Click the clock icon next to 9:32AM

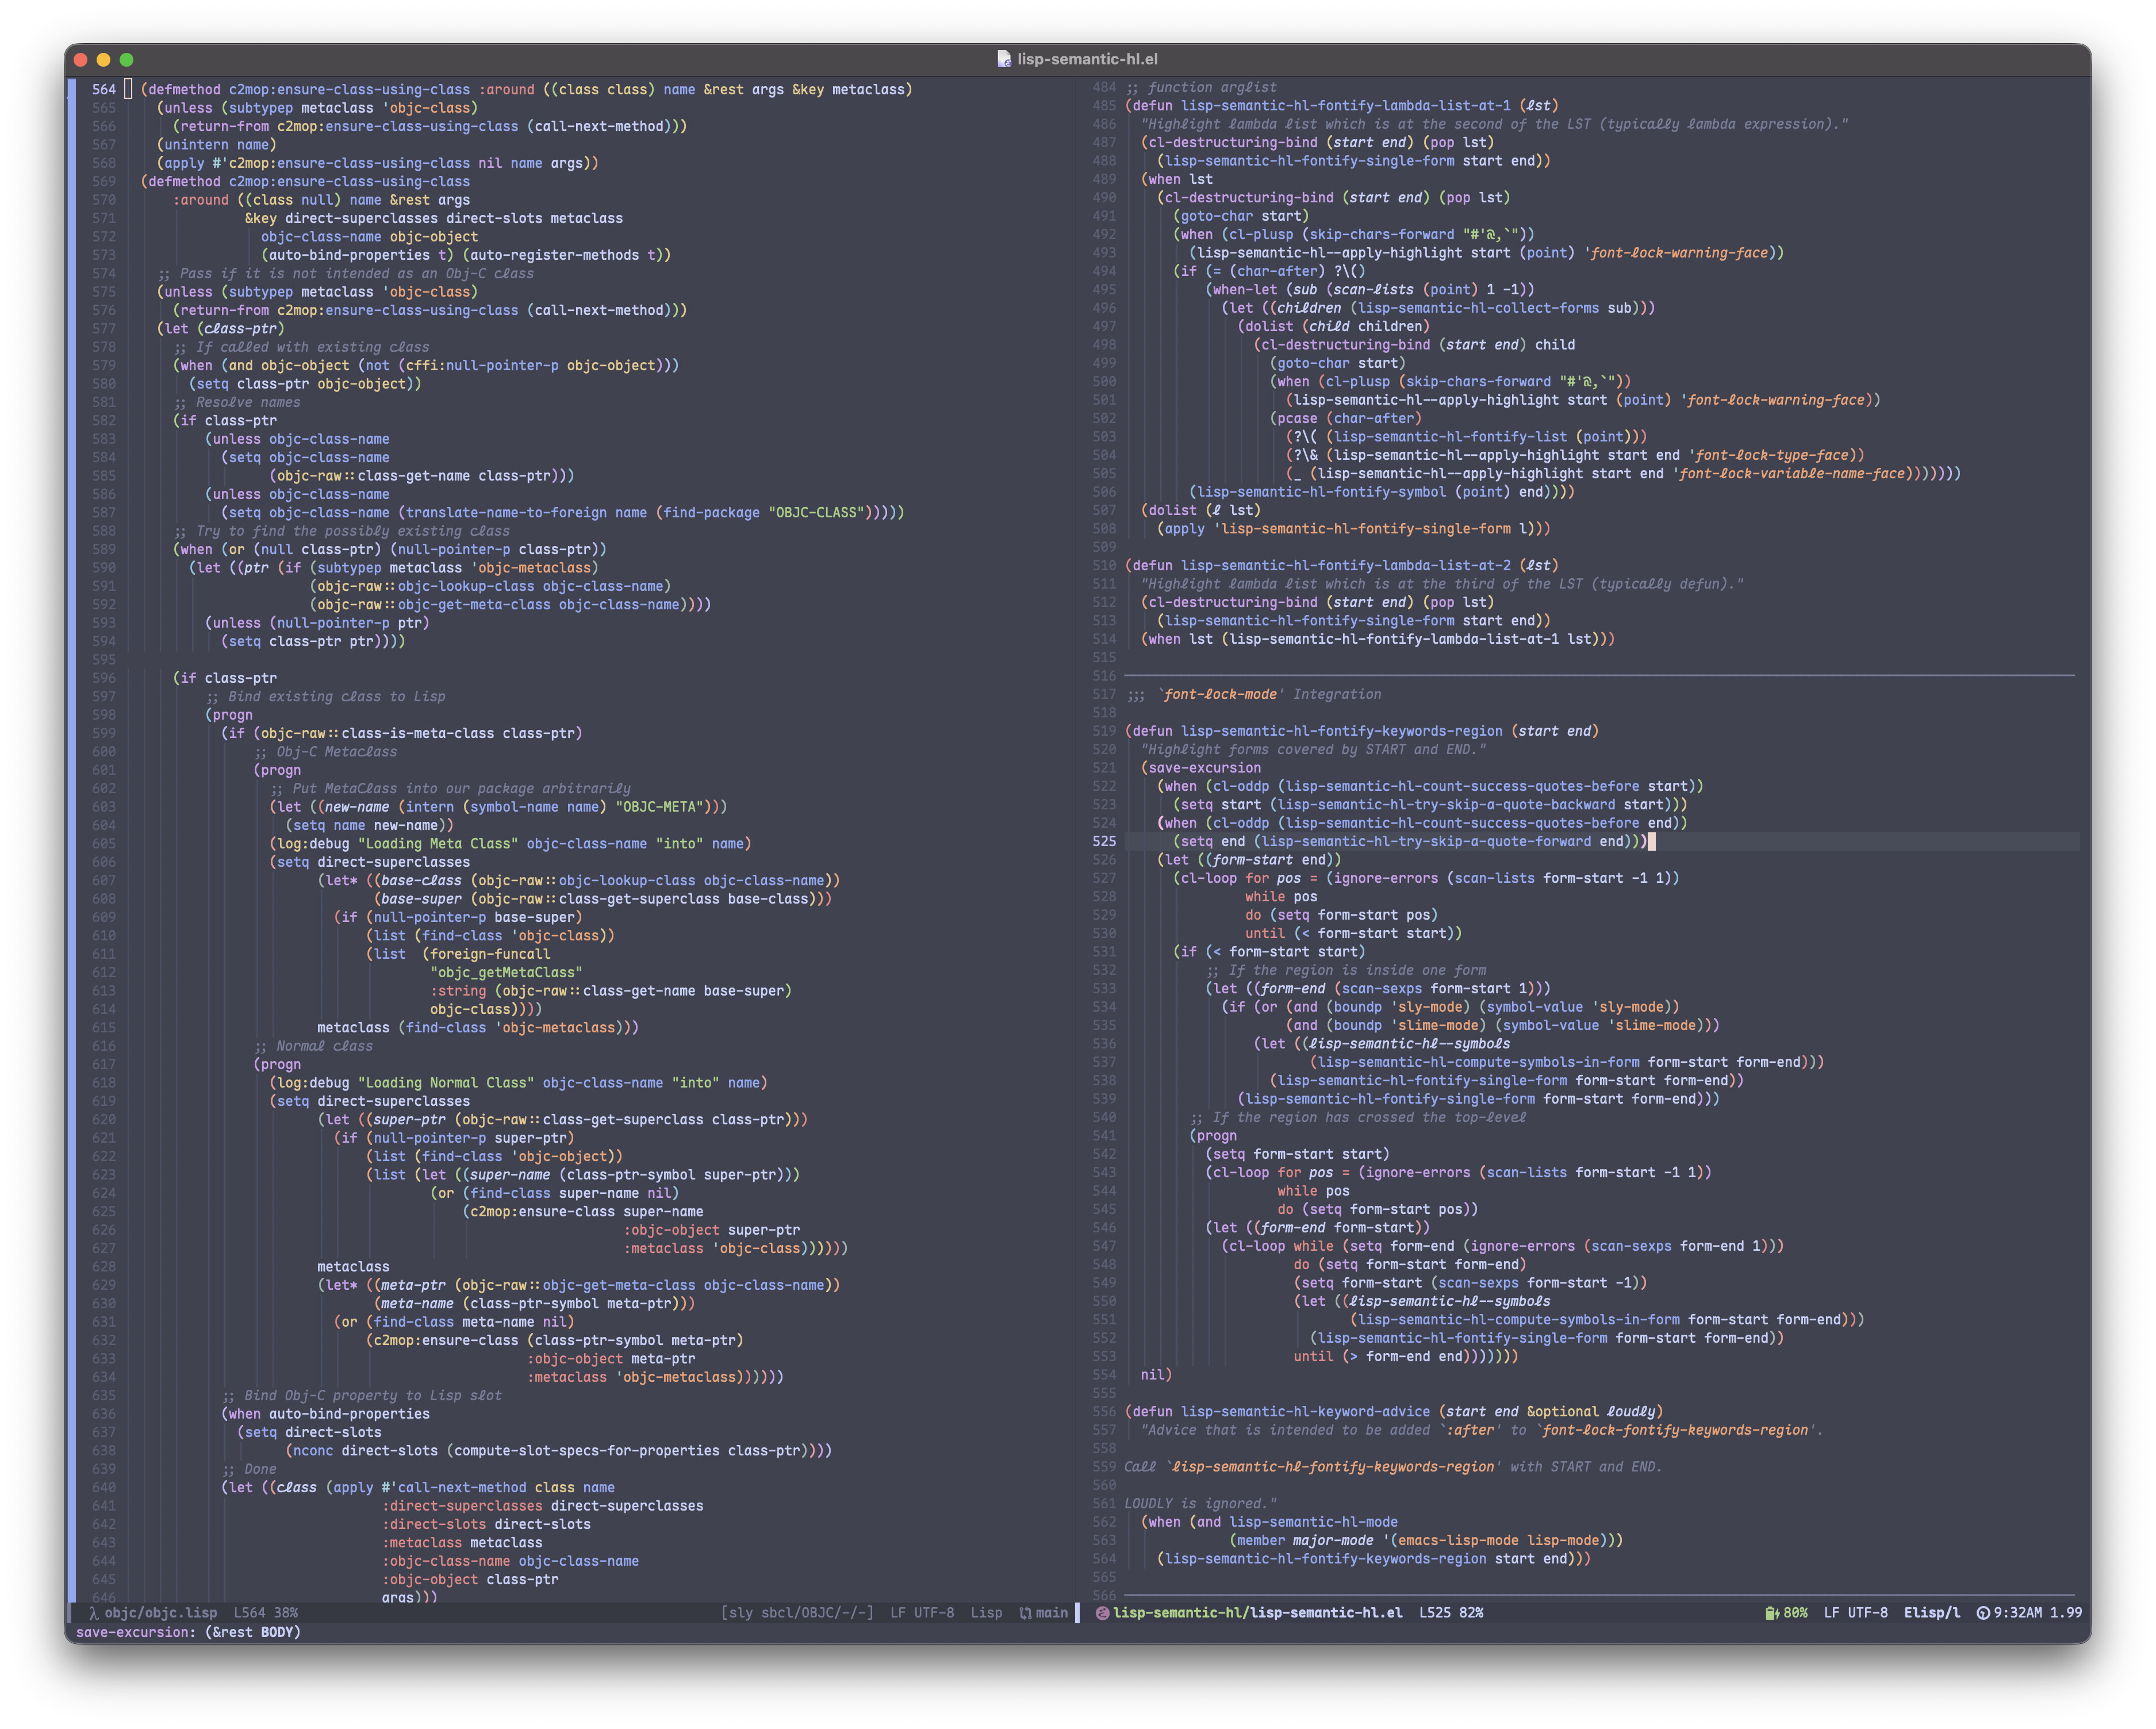point(1983,1613)
